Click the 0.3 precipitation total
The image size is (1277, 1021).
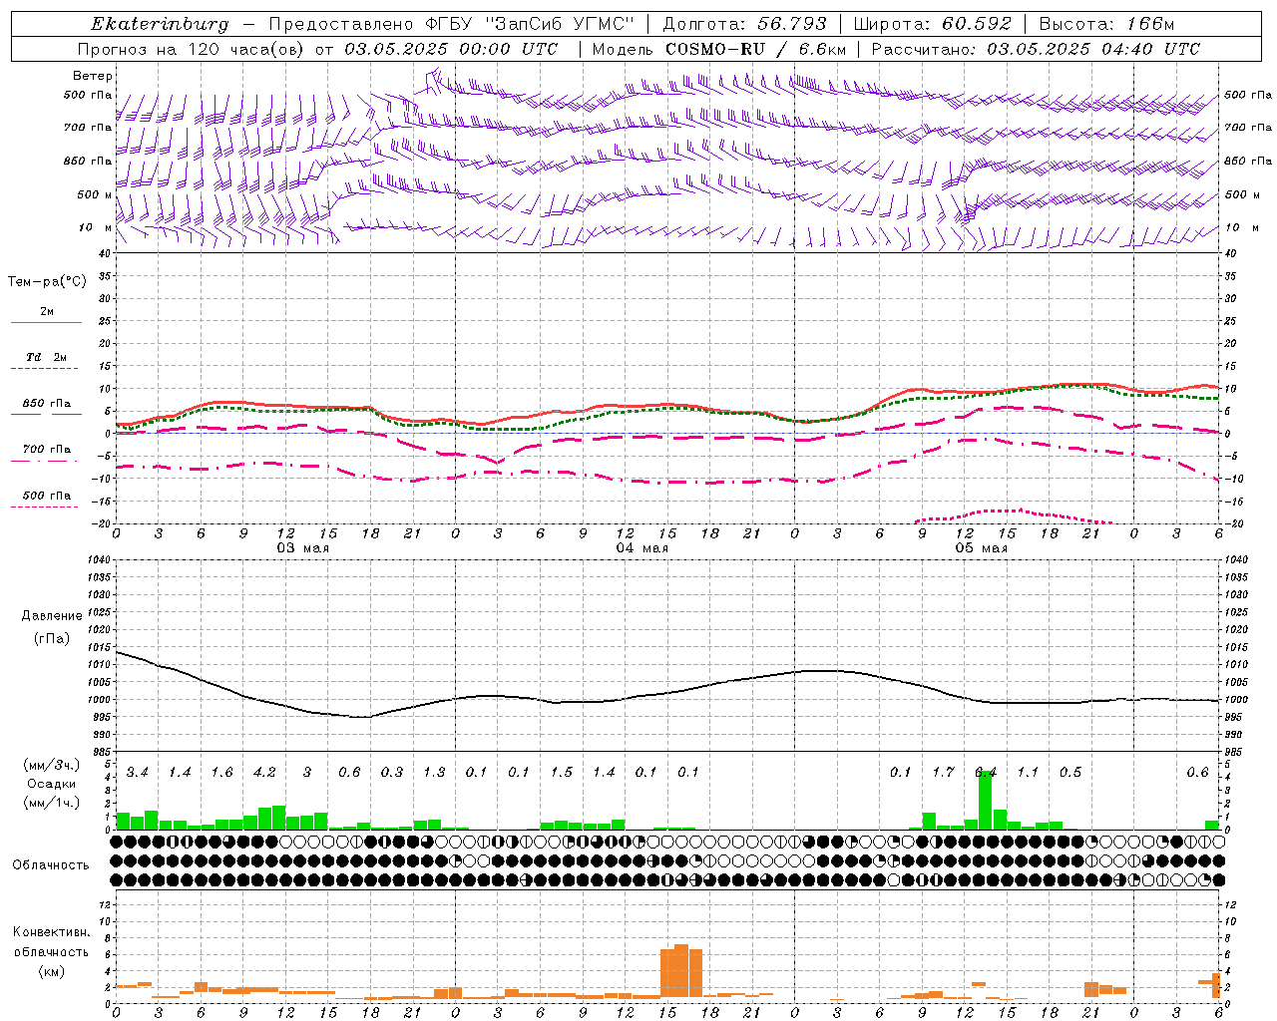[x=392, y=772]
